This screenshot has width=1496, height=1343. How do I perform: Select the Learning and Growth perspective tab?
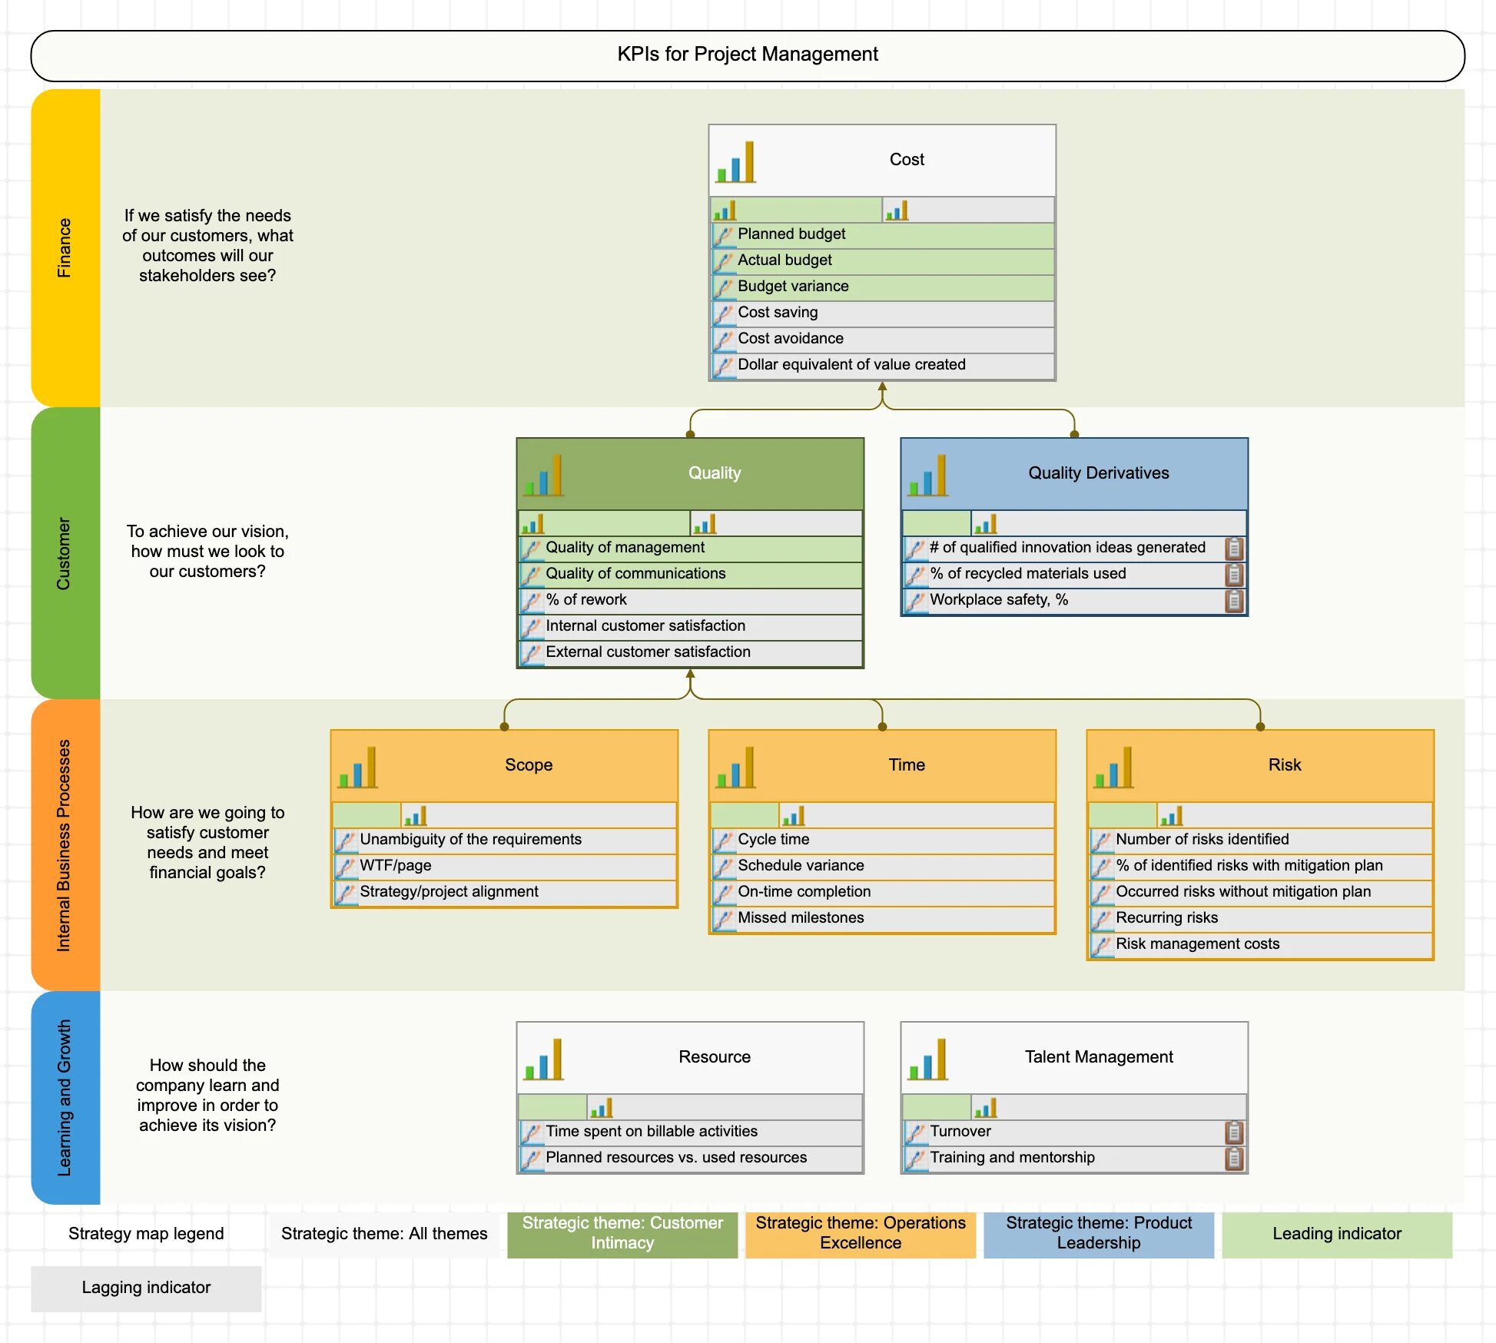[65, 1098]
